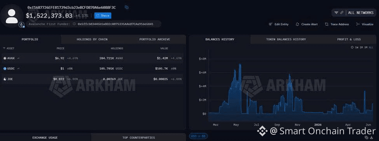The image size is (379, 141).
Task: Click the $+8M axis label on chart
Action: [x=202, y=59]
